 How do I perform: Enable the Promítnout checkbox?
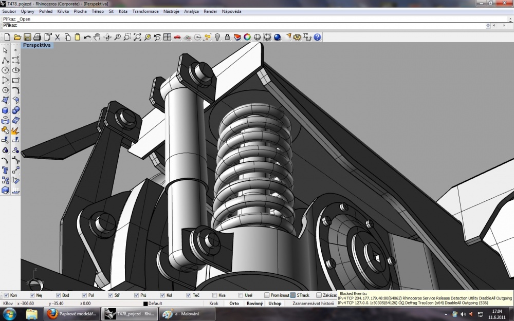(266, 295)
